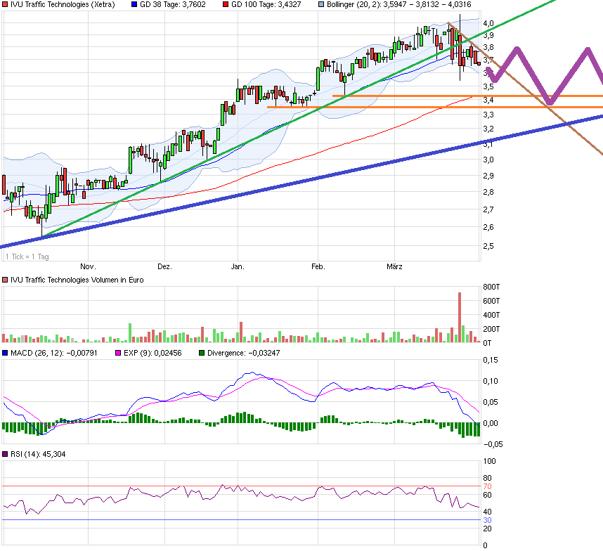Click the 3,0 price axis label
603x551 pixels.
[488, 160]
